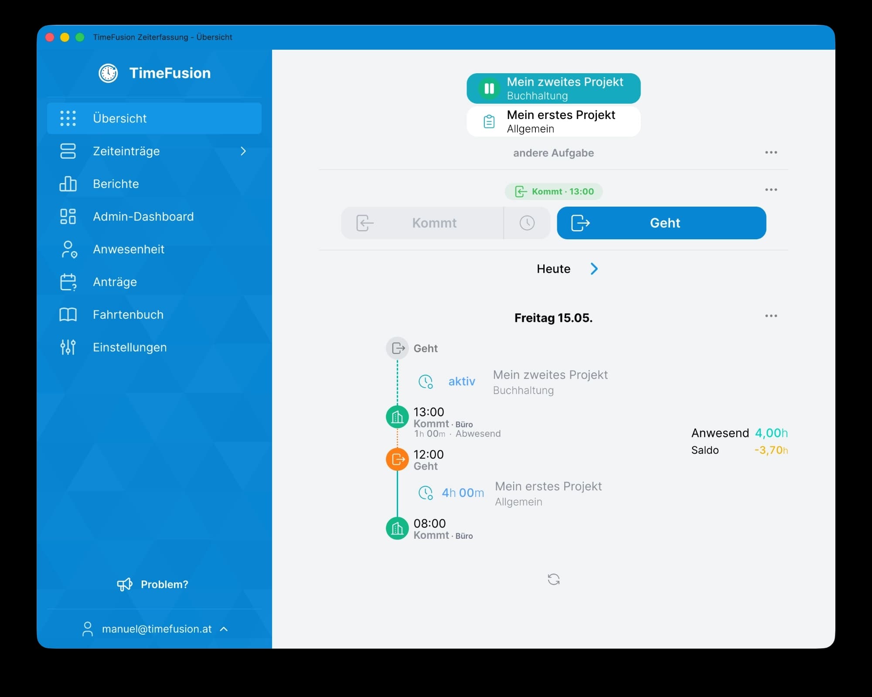Open Übersicht in the sidebar
Viewport: 872px width, 697px height.
tap(154, 118)
